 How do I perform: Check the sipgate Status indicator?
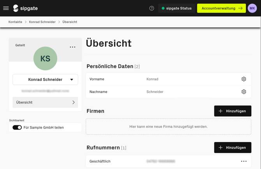pos(176,8)
